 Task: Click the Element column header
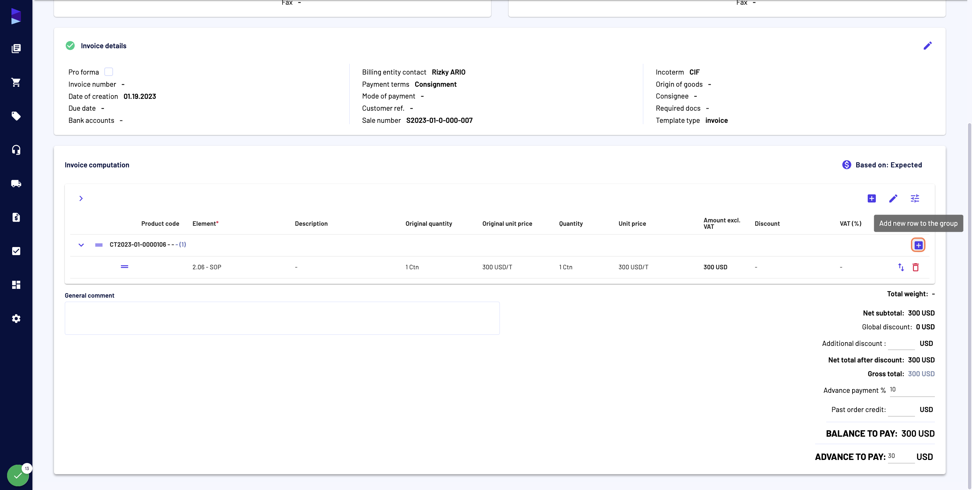pyautogui.click(x=205, y=224)
